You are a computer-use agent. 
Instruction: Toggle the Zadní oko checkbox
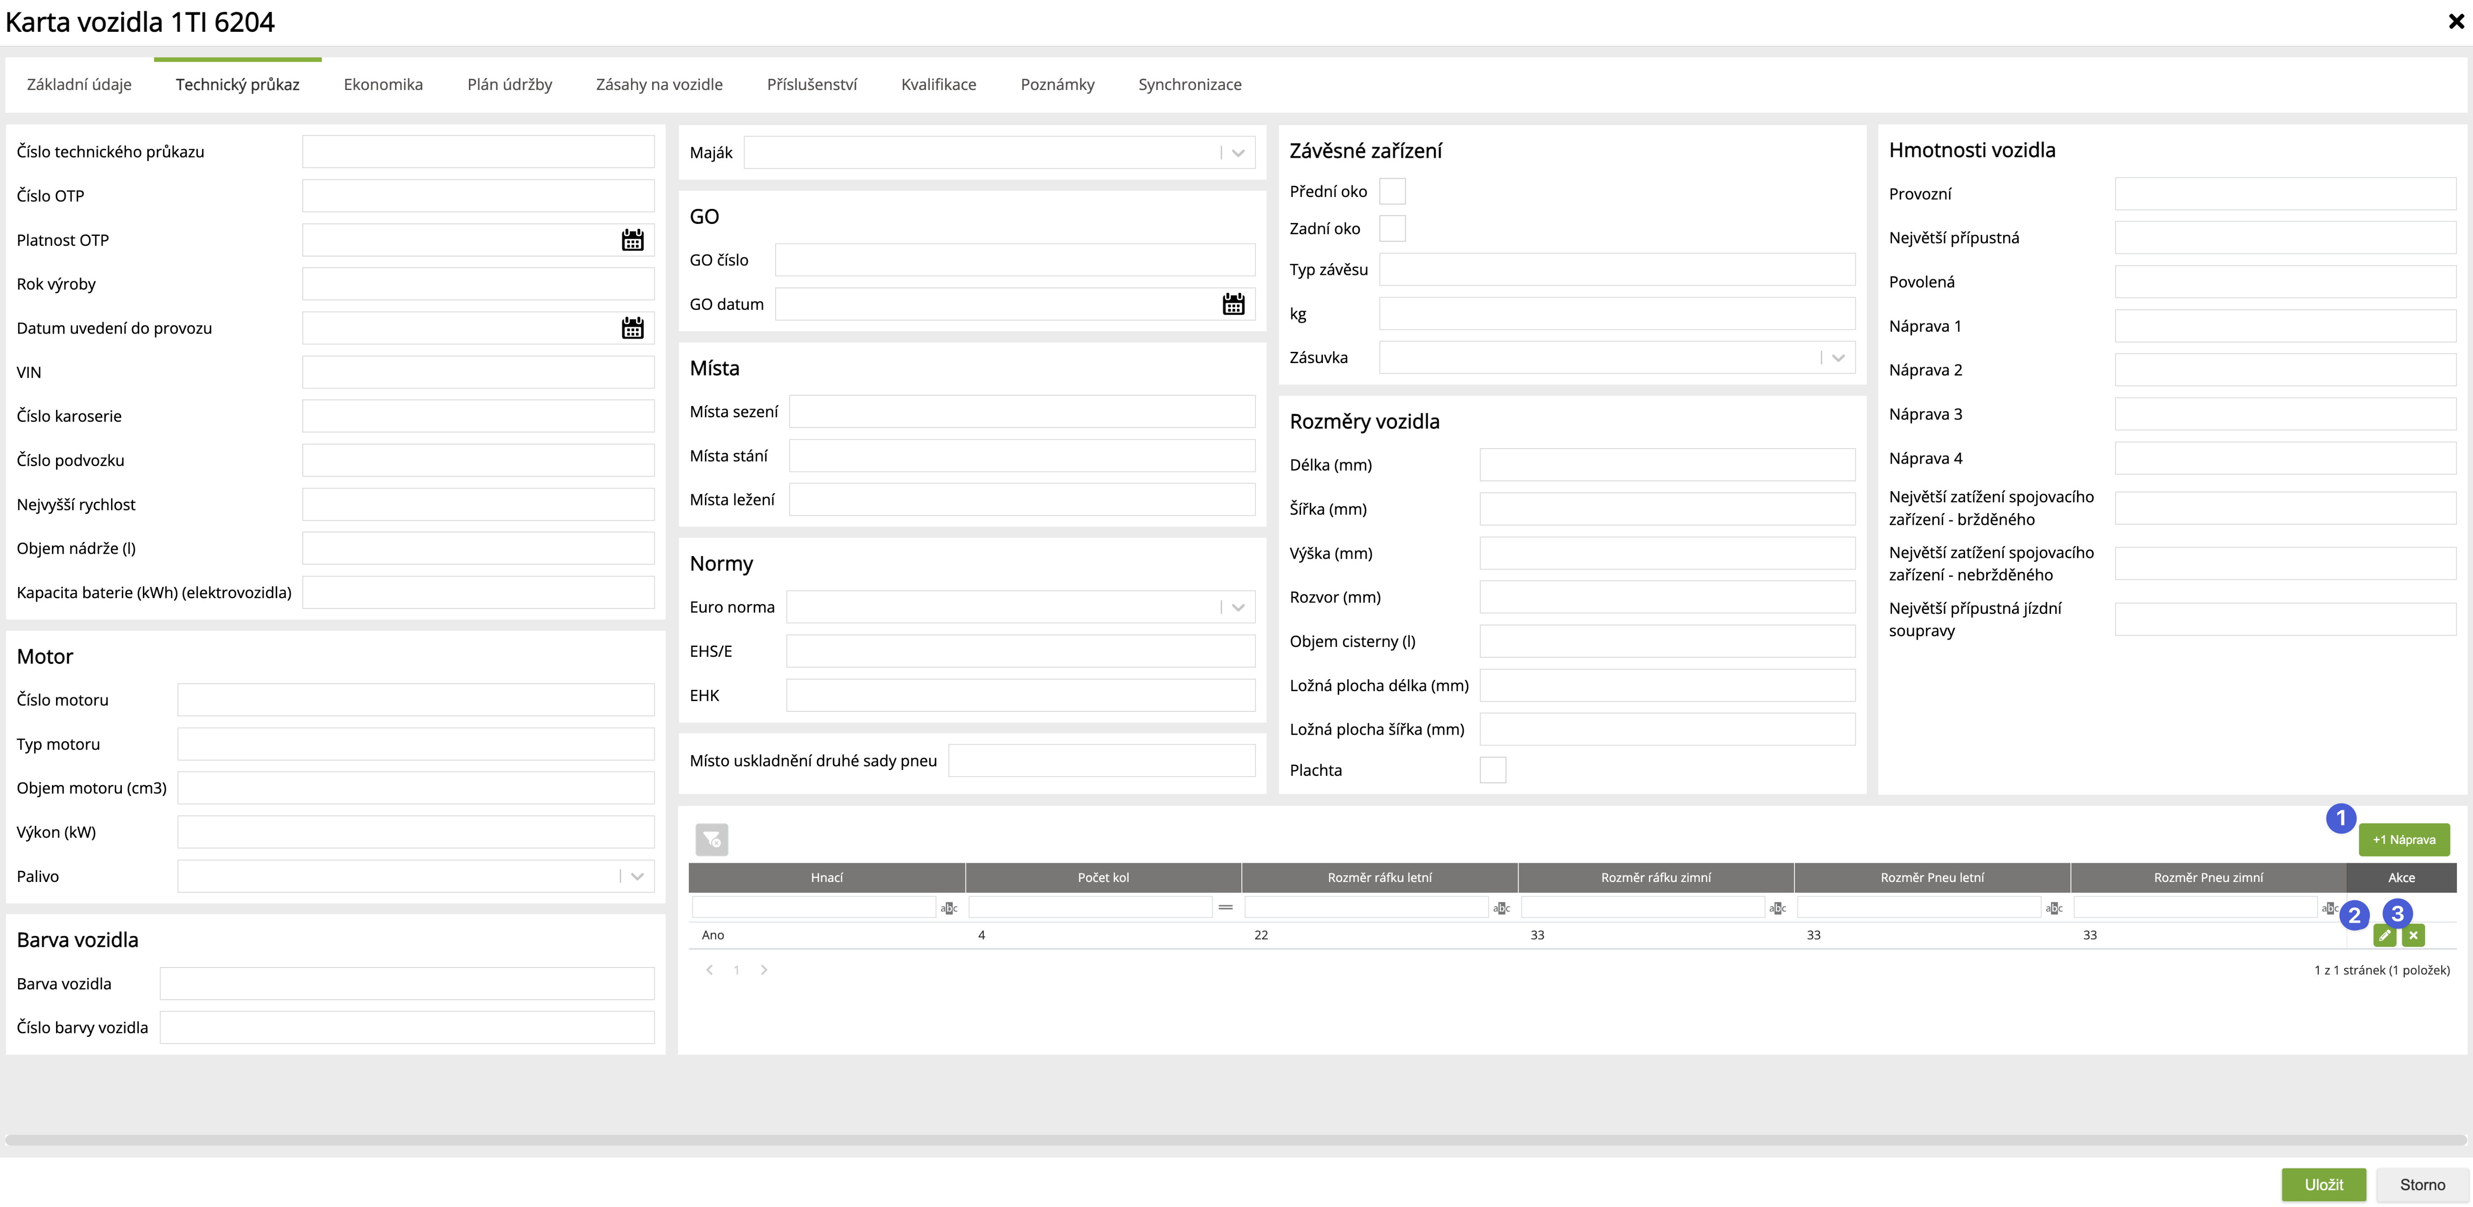1392,228
